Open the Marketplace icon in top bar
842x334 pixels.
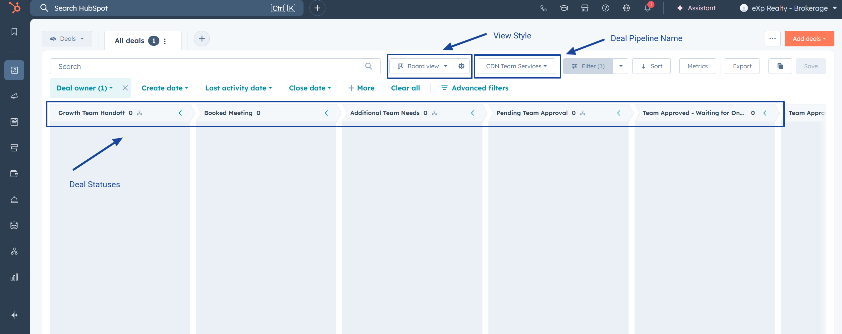(585, 8)
